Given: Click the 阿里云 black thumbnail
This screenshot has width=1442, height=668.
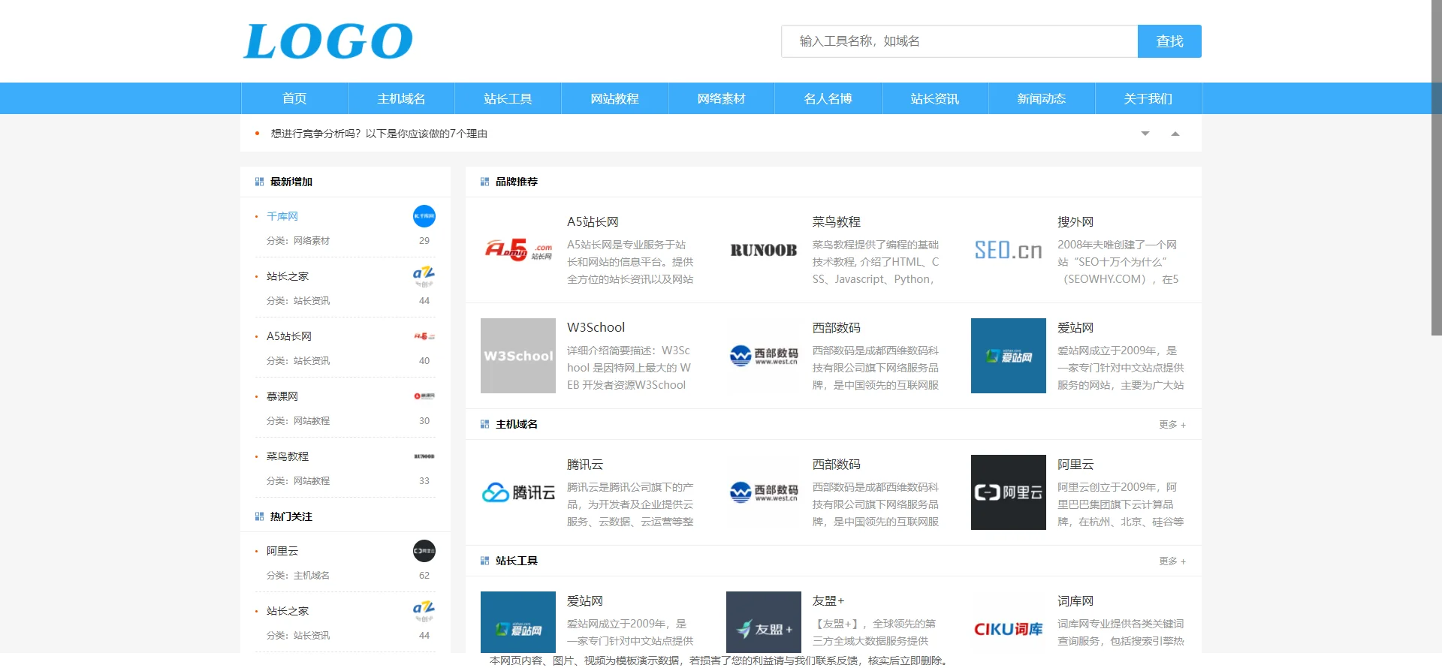Looking at the screenshot, I should 1009,492.
